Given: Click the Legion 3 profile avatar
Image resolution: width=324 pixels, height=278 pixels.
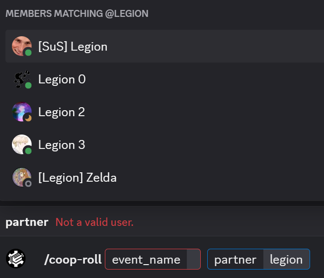Looking at the screenshot, I should (21, 144).
